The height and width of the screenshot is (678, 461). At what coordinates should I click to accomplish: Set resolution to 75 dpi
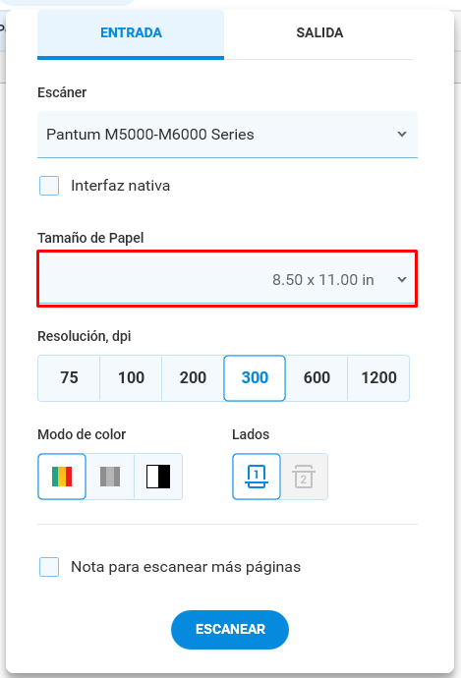[69, 378]
